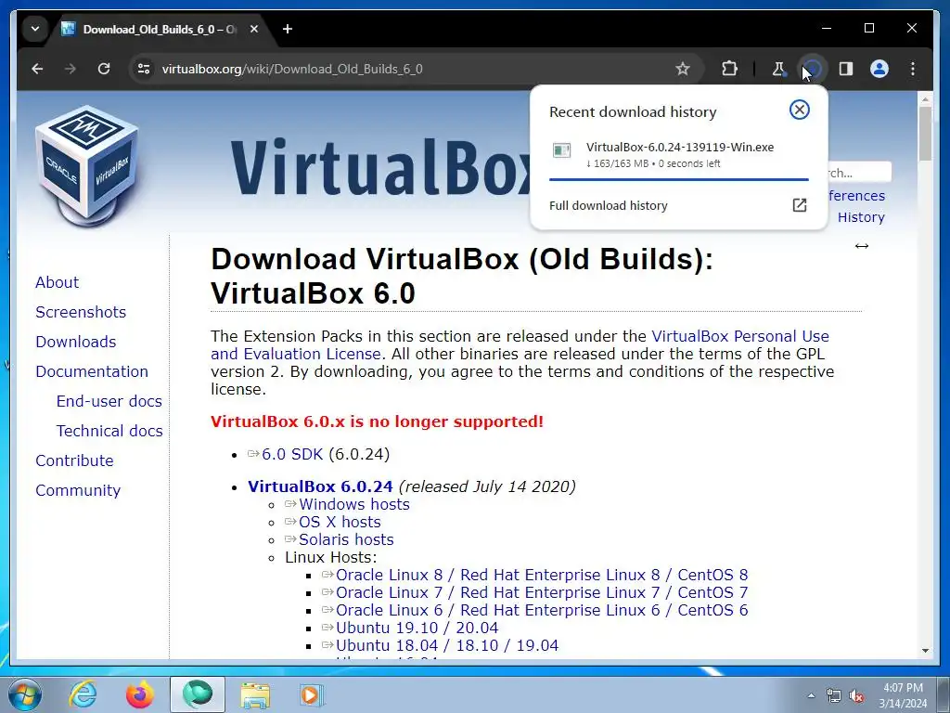Open the Community sidebar link
This screenshot has height=713, width=950.
coord(78,490)
